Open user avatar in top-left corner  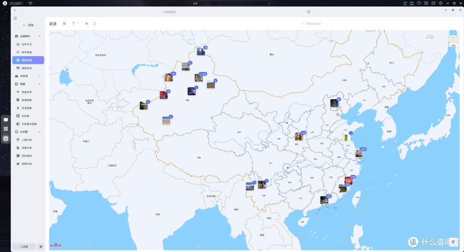(x=5, y=3)
